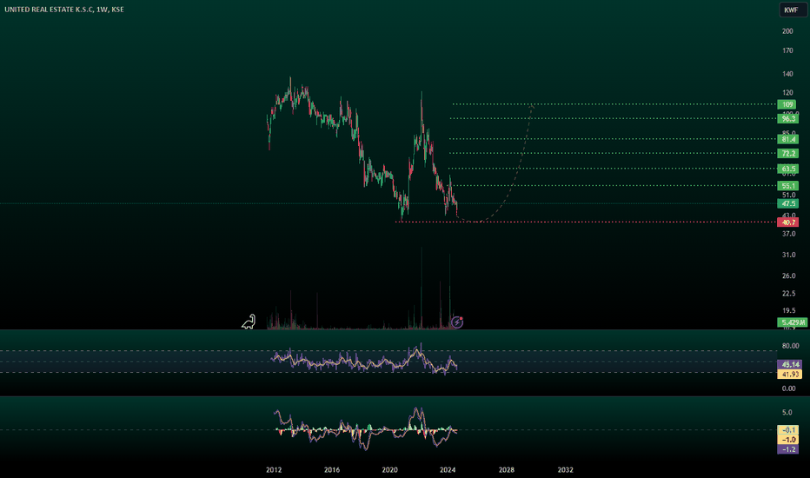Click the 2032 label on time axis
Image resolution: width=810 pixels, height=478 pixels.
coord(565,469)
